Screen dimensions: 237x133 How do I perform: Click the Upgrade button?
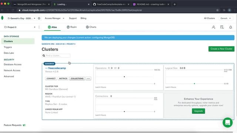(x=198, y=111)
